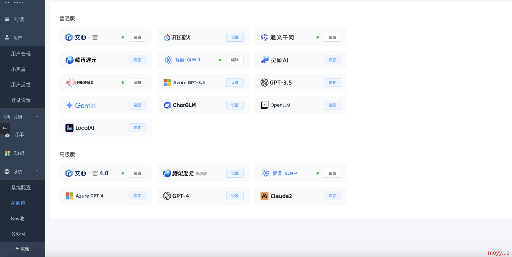Collapse sidebar with 收起 button
This screenshot has width=512, height=257.
pos(23,249)
